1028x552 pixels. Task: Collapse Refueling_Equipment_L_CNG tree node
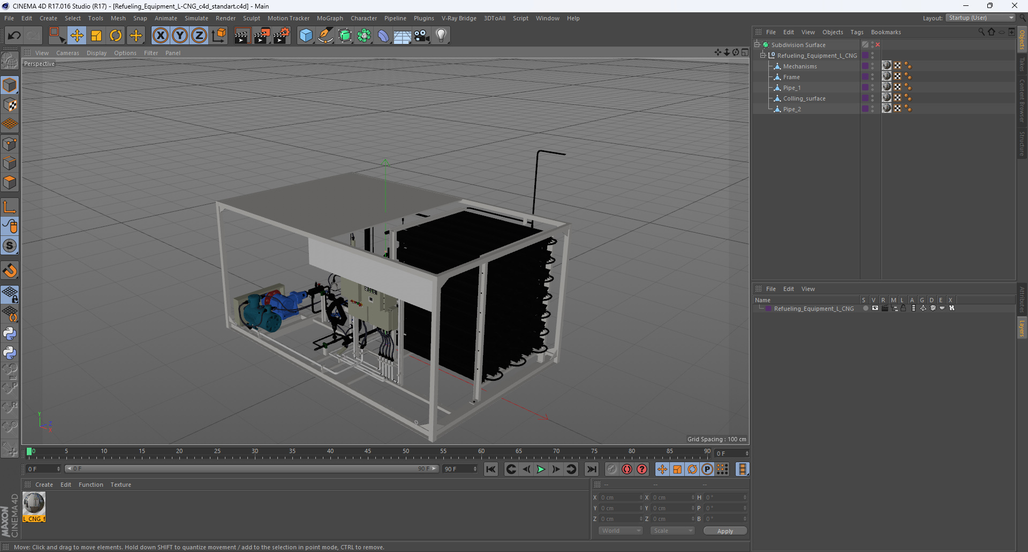(763, 56)
